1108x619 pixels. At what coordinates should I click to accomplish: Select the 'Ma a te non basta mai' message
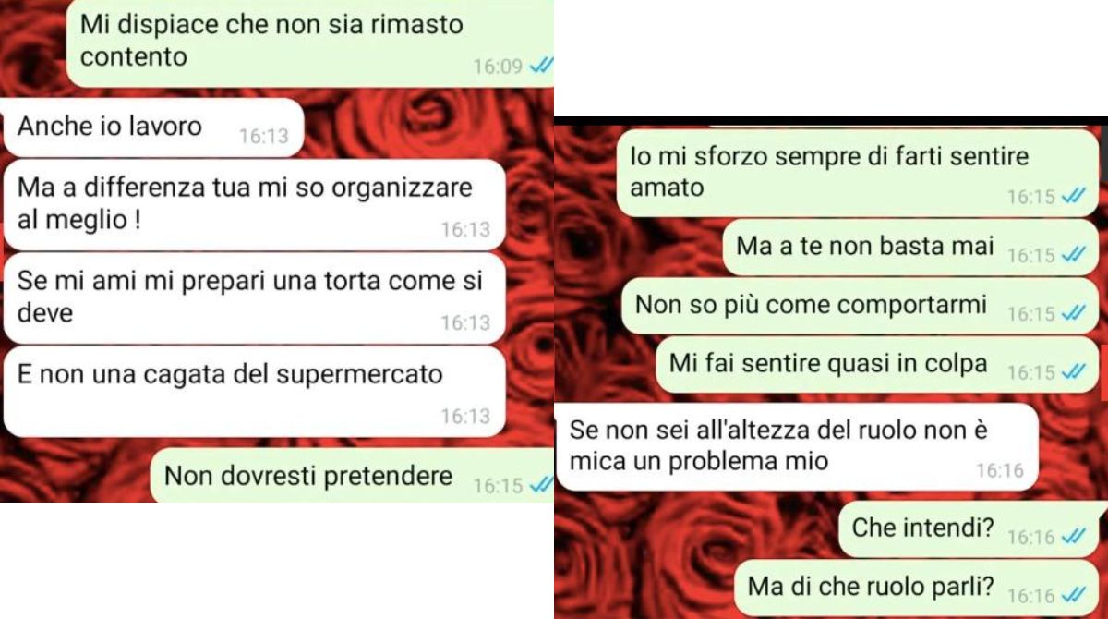pos(909,248)
